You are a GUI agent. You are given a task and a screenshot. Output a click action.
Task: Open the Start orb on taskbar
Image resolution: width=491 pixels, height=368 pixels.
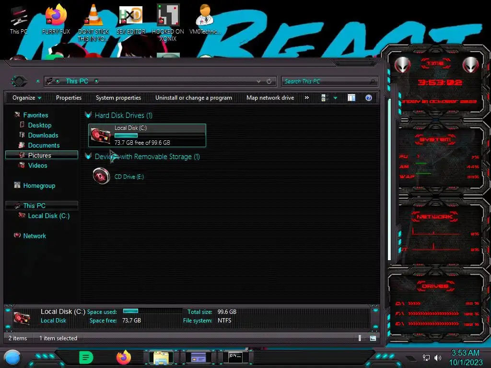pos(12,358)
